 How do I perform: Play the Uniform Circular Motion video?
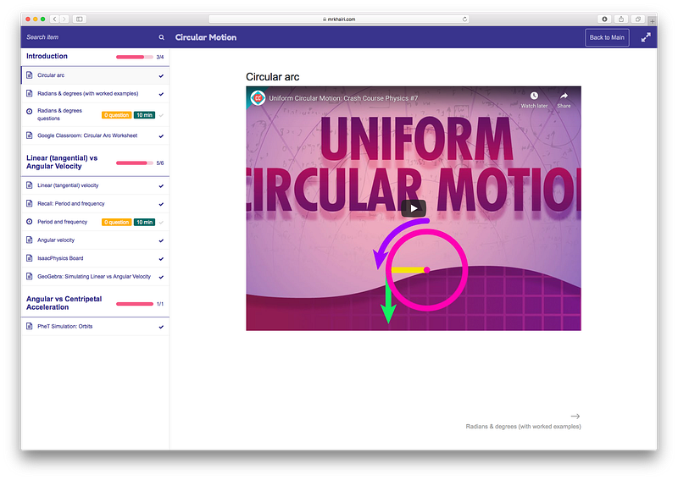414,208
